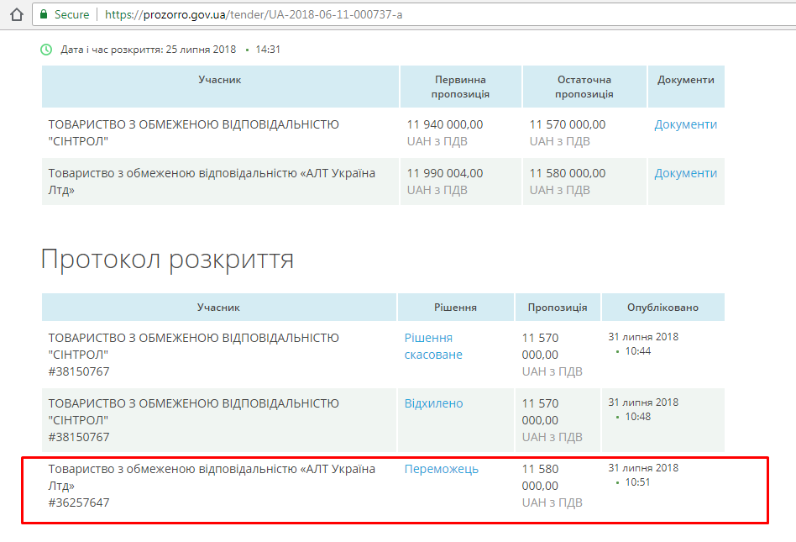Click disclosure date 25 липня 2018 text
The width and height of the screenshot is (796, 542).
click(201, 50)
